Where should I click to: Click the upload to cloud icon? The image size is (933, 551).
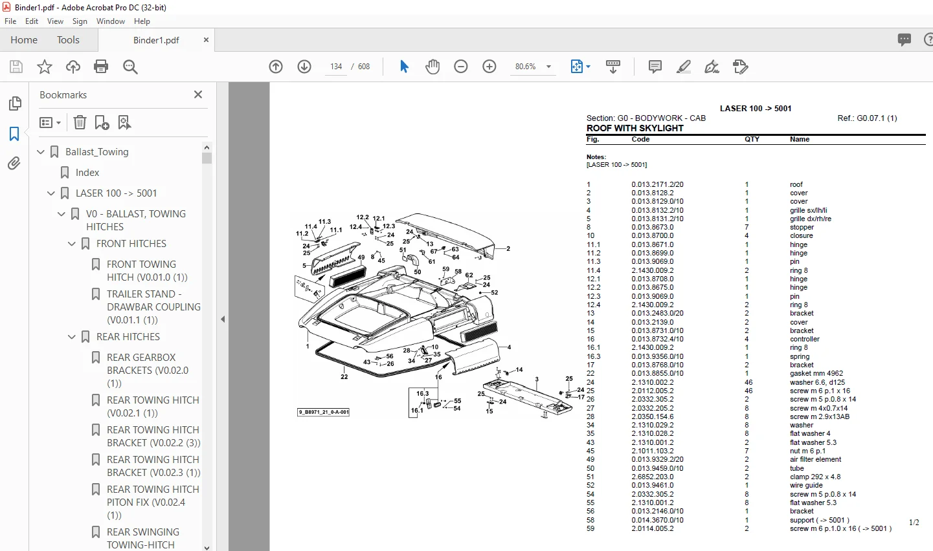coord(73,67)
